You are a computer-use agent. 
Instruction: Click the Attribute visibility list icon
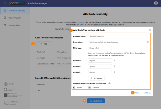[5, 10]
